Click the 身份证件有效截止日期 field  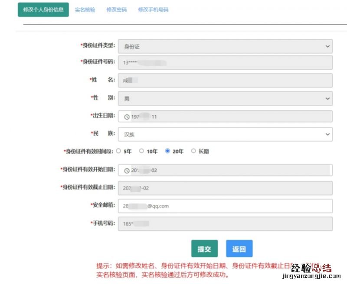(x=225, y=188)
